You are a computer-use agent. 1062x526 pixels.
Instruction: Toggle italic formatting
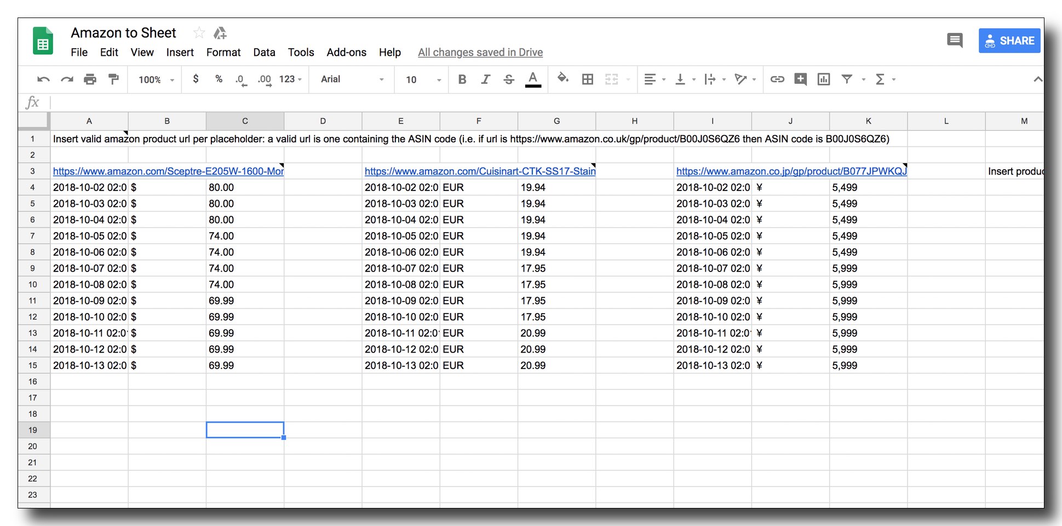(485, 79)
